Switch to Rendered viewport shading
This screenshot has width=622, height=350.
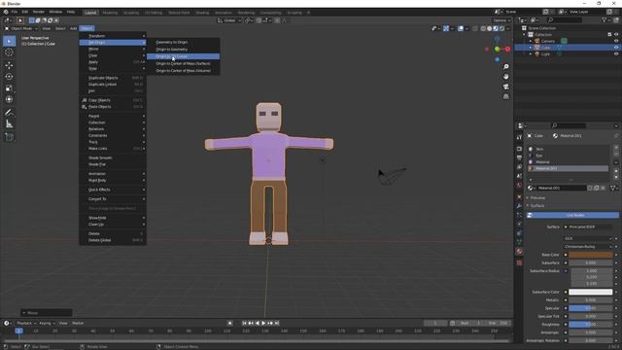pos(501,28)
